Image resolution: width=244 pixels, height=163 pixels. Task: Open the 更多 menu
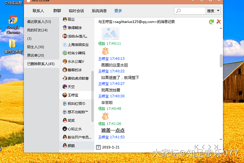pyautogui.click(x=118, y=11)
